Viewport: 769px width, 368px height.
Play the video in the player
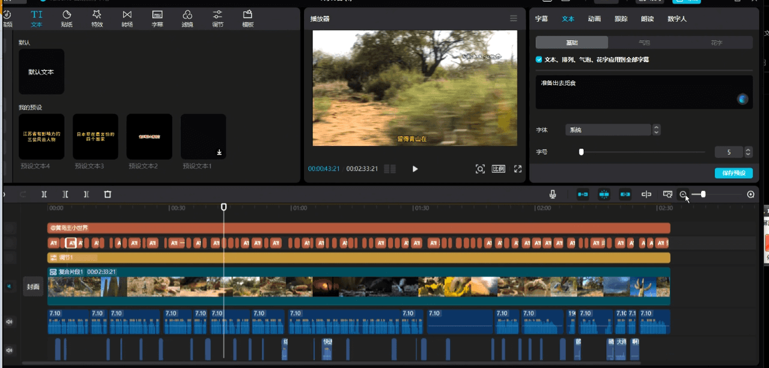[x=415, y=169]
